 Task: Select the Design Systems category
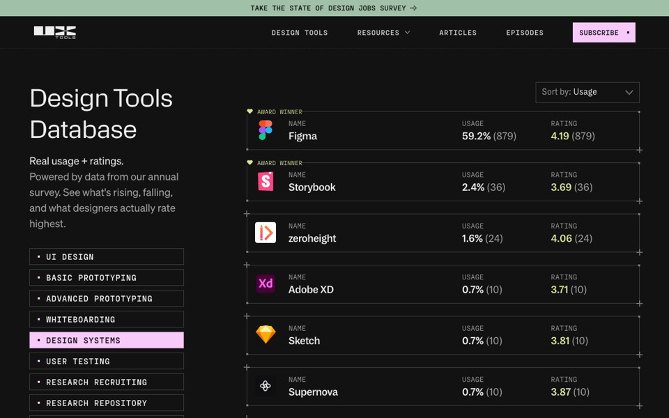pos(107,341)
